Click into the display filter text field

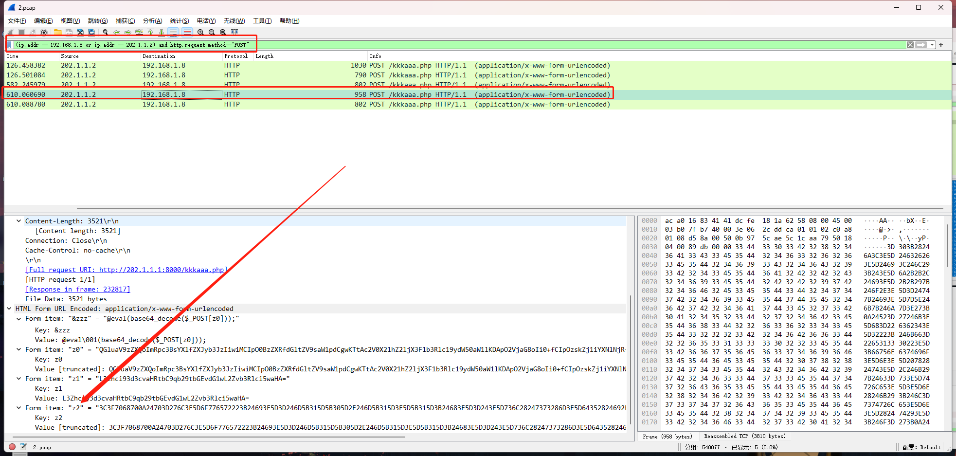point(460,45)
